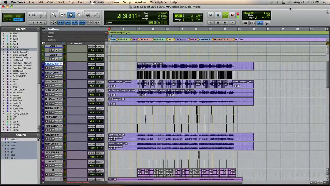The image size is (330, 186).
Task: Open main counter format dropdown arrow
Action: (x=139, y=16)
